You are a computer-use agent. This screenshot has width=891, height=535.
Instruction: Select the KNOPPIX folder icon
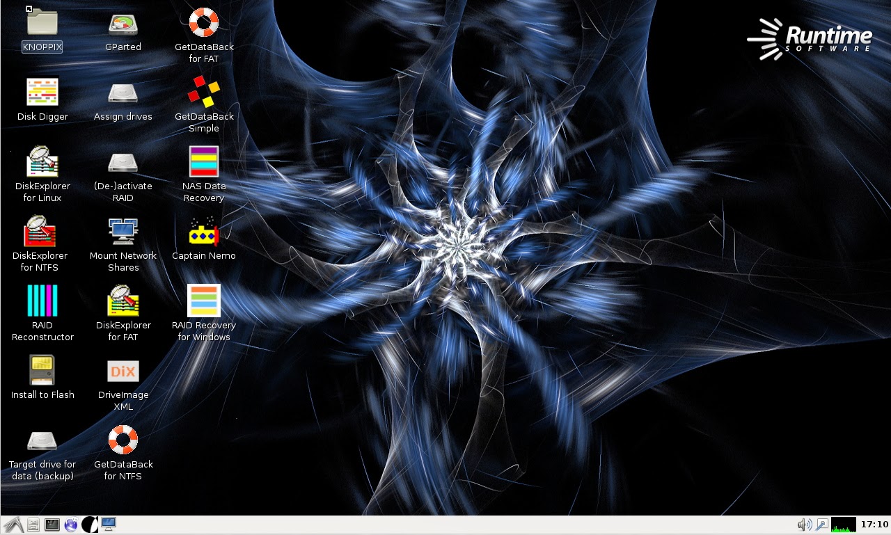click(x=42, y=22)
